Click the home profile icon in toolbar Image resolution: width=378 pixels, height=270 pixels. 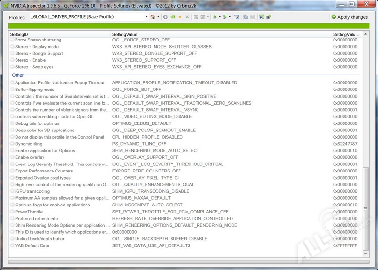coord(152,17)
